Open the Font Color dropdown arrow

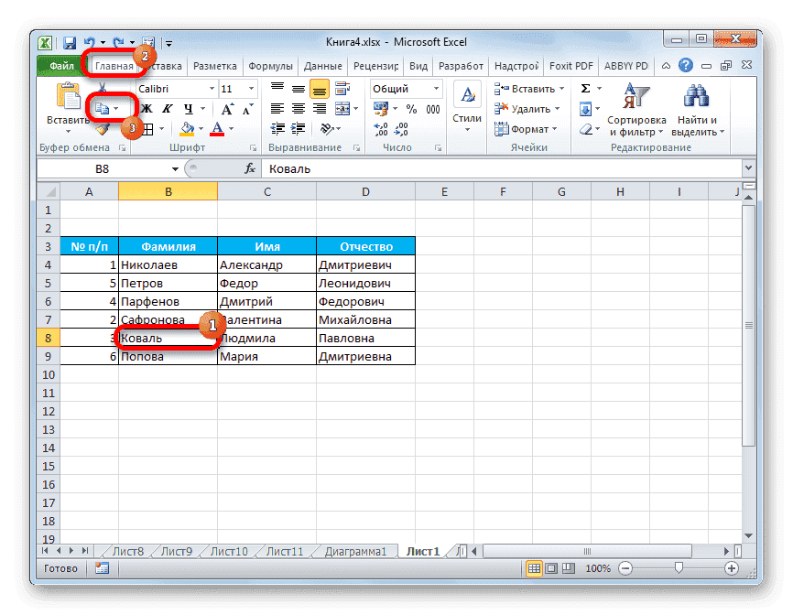[229, 126]
